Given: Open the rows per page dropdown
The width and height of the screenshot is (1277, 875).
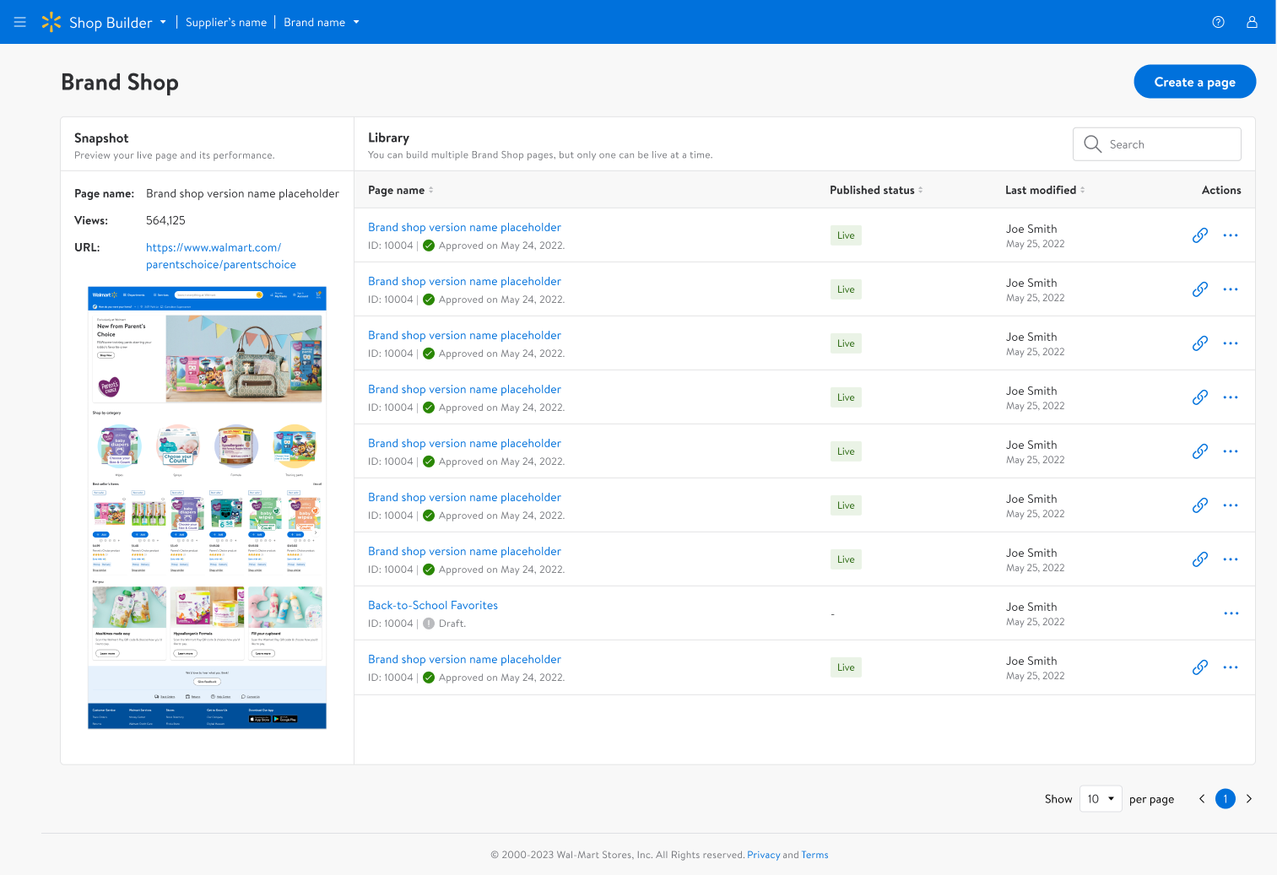Looking at the screenshot, I should (x=1101, y=799).
